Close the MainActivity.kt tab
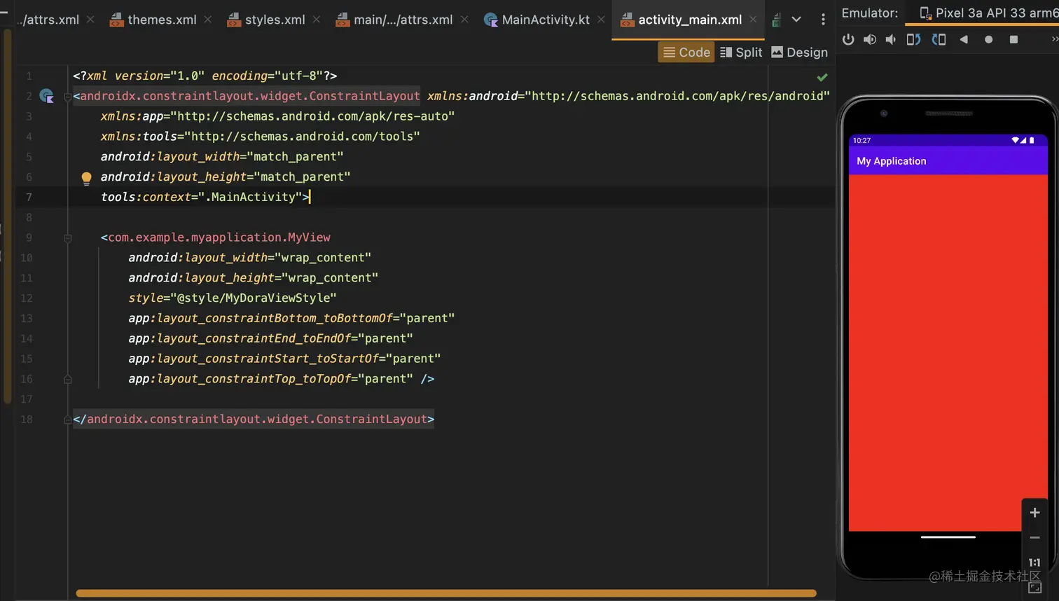Viewport: 1059px width, 601px height. click(x=601, y=20)
